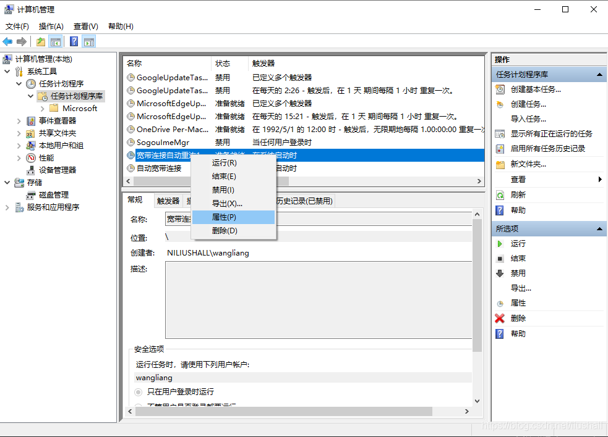Image resolution: width=608 pixels, height=437 pixels.
Task: Click the details pane vertical scrollbar down arrow
Action: coord(477,401)
